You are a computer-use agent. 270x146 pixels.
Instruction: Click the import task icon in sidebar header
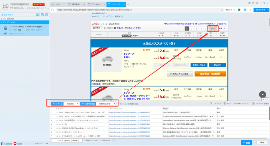click(38, 15)
